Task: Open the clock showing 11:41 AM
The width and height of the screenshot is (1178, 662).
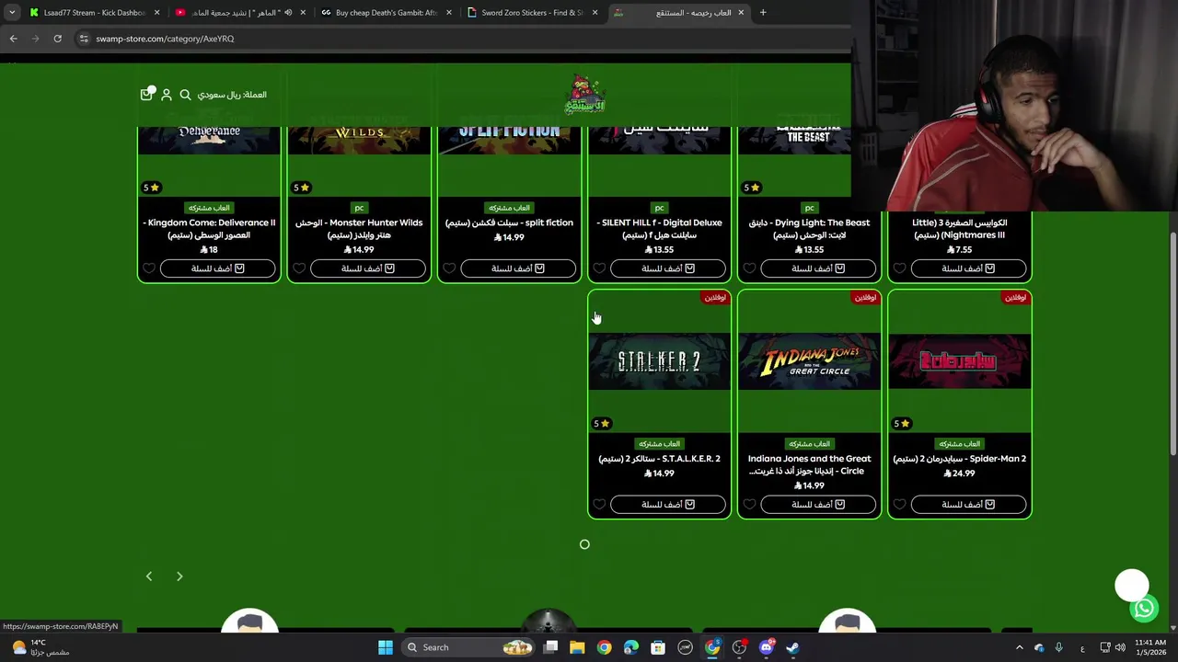Action: pyautogui.click(x=1150, y=647)
